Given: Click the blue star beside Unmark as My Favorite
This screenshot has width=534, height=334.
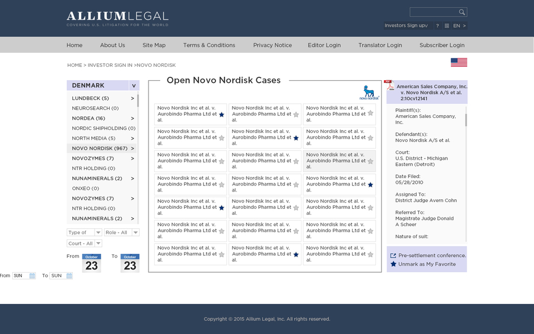Looking at the screenshot, I should [x=393, y=264].
